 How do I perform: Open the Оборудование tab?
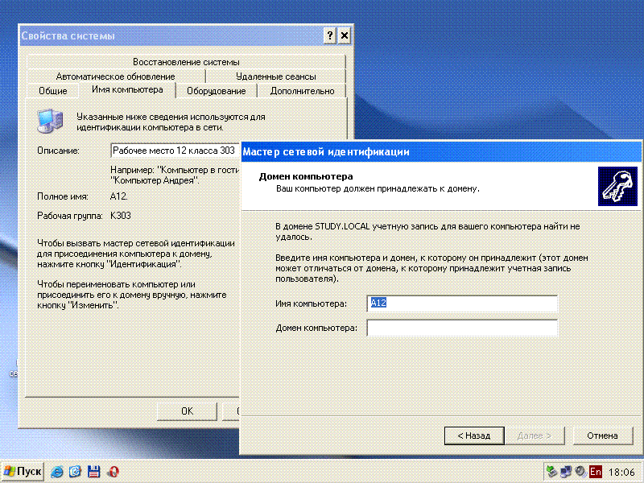tap(216, 91)
